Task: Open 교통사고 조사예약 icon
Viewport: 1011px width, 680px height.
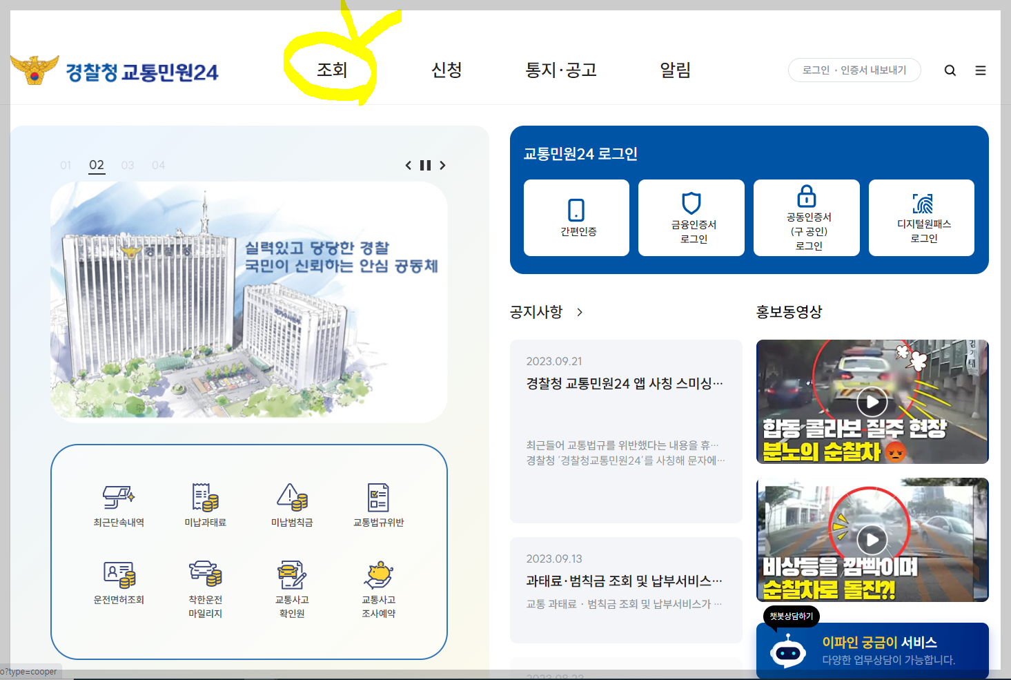Action: (x=378, y=589)
